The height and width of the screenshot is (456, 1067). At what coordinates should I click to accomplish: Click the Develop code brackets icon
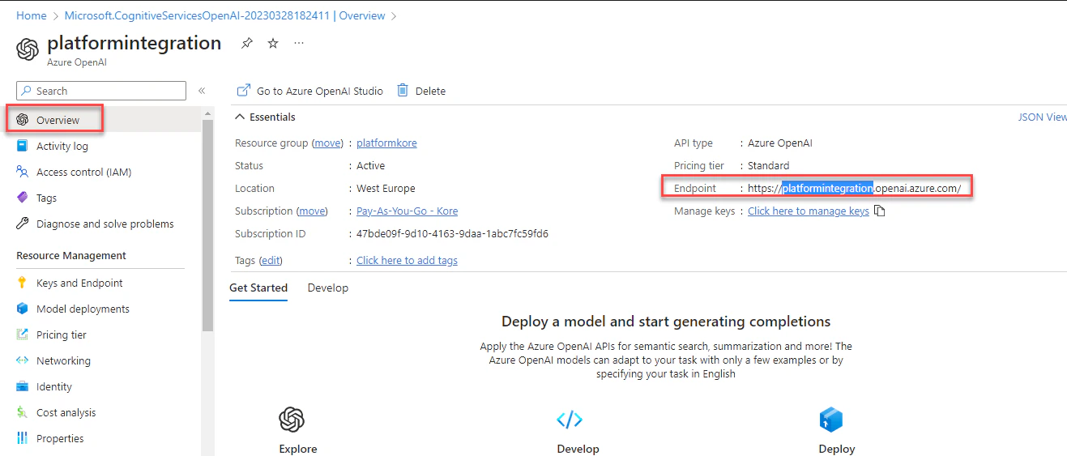(570, 420)
